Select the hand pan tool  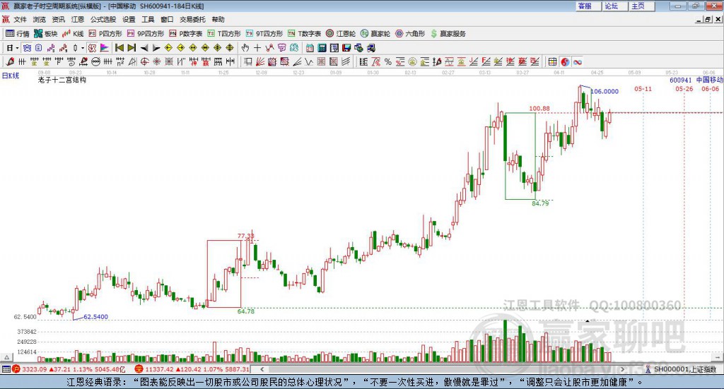click(245, 48)
